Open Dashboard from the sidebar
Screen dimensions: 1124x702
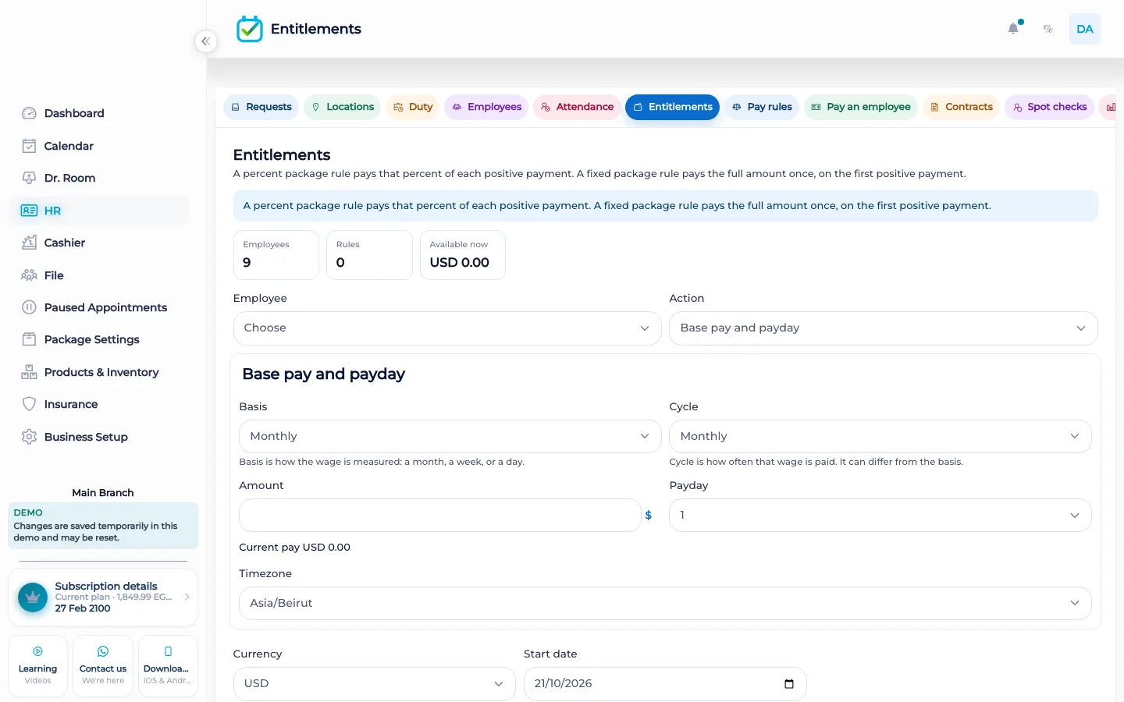coord(99,113)
